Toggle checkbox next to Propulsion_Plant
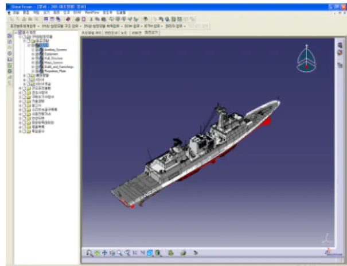This screenshot has height=266, width=347. 37,71
